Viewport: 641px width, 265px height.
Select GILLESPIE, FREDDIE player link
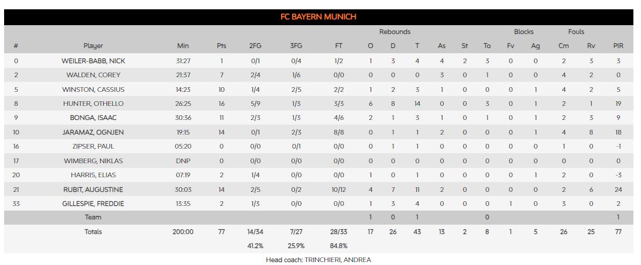[93, 204]
